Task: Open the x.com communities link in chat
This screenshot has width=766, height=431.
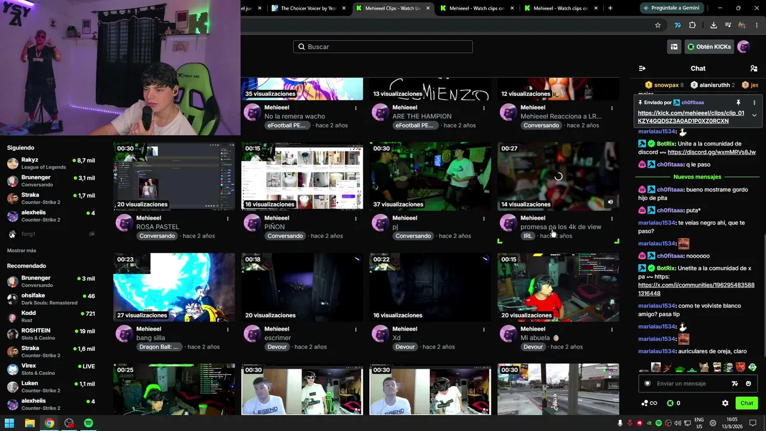Action: click(x=696, y=289)
